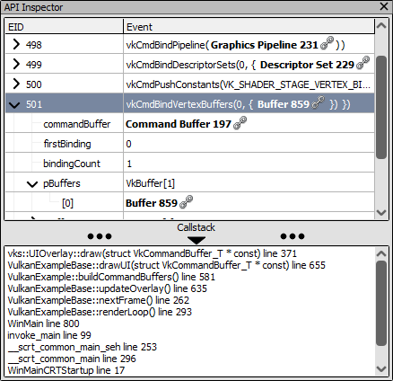The height and width of the screenshot is (381, 393).
Task: Expand event row 500 vkCmdPushConstants
Action: [16, 84]
